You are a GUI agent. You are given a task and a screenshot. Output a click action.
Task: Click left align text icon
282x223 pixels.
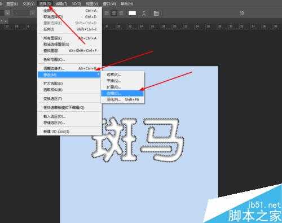tap(107, 13)
